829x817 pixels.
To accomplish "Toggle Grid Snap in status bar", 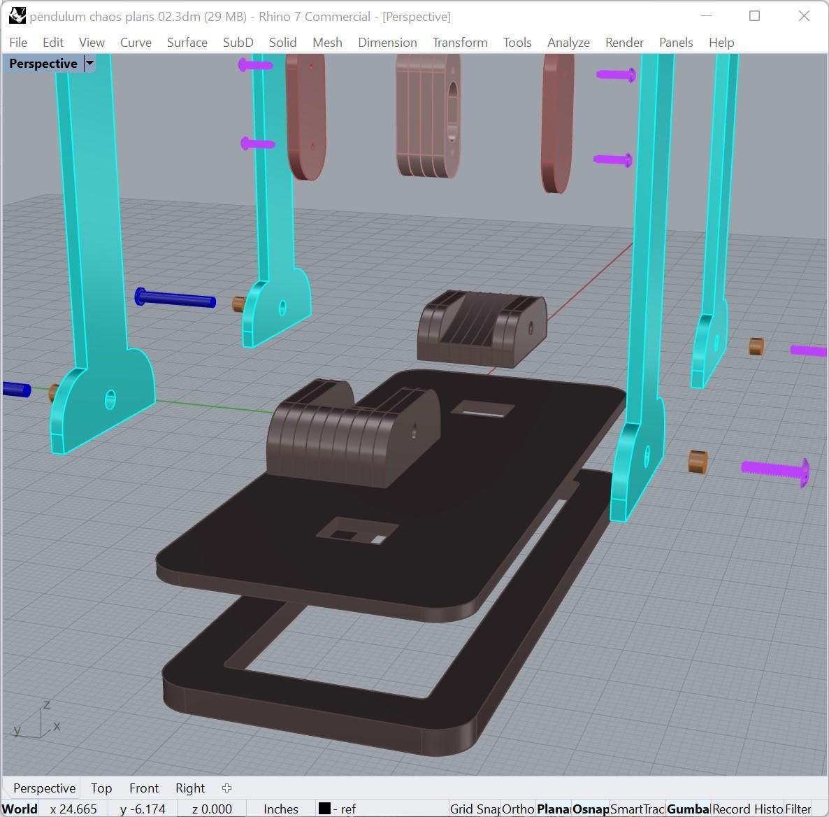I will [474, 809].
